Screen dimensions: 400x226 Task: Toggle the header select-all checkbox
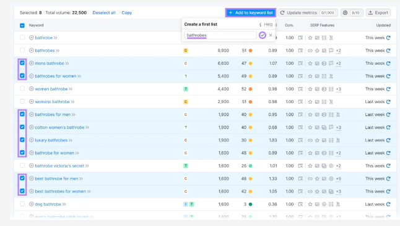(x=22, y=25)
